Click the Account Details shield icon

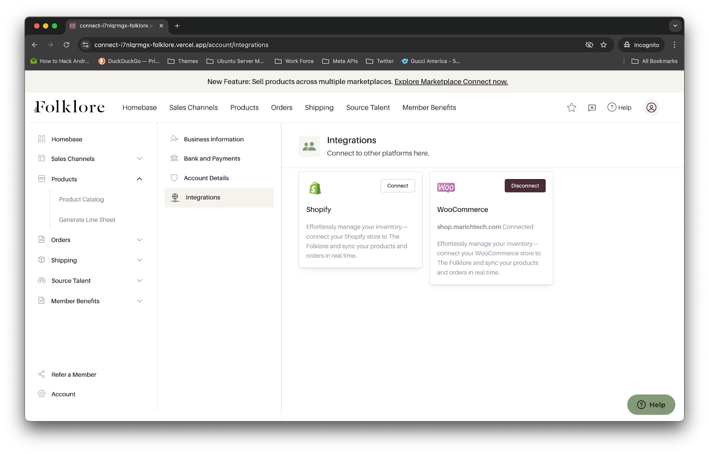175,178
